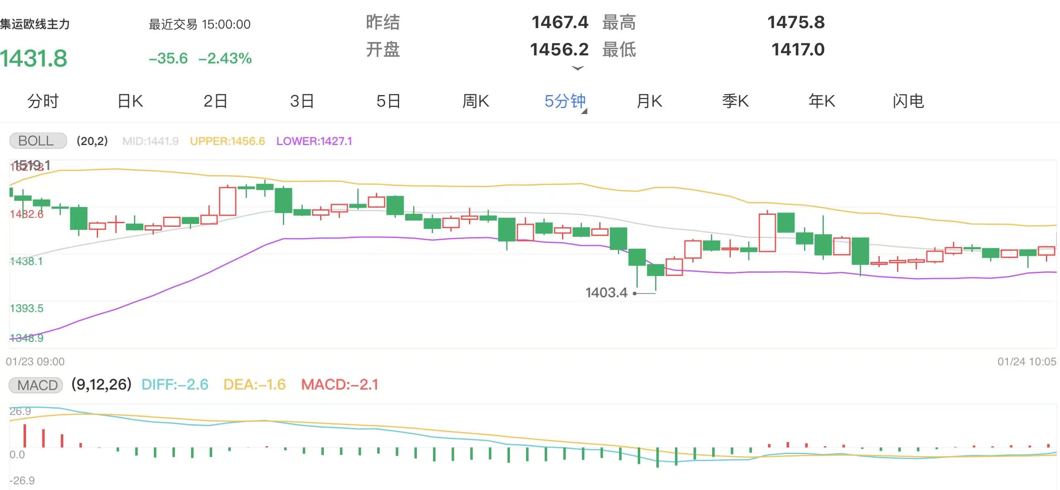Expand the 5分钟 interval dropdown triangle
The image size is (1060, 490).
tap(584, 112)
